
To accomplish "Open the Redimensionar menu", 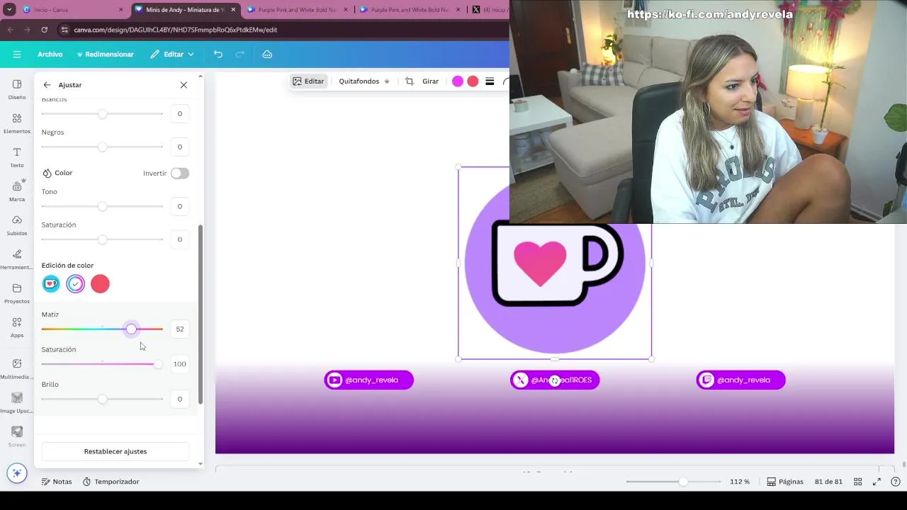I will 105,54.
